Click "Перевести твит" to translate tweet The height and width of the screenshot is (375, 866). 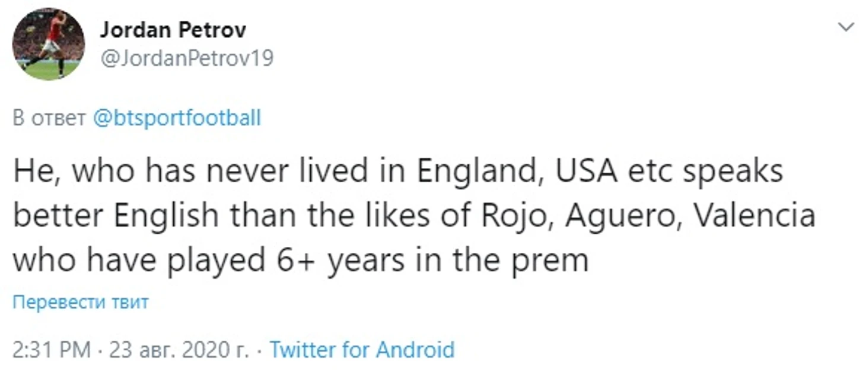pyautogui.click(x=80, y=302)
